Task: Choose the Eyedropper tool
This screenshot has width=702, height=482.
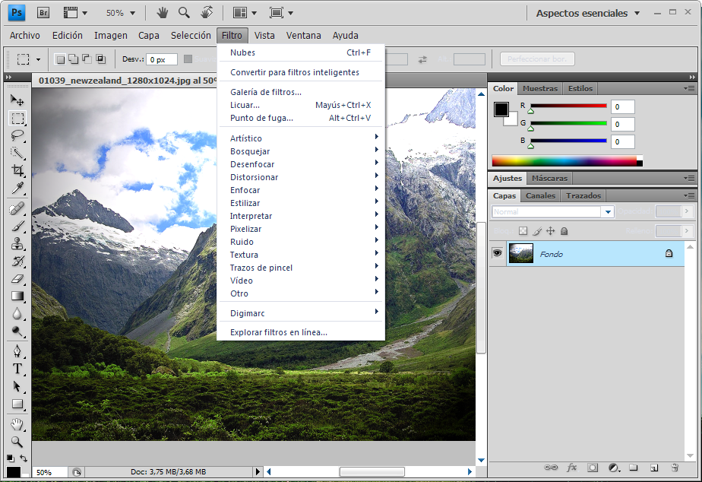Action: pyautogui.click(x=17, y=188)
